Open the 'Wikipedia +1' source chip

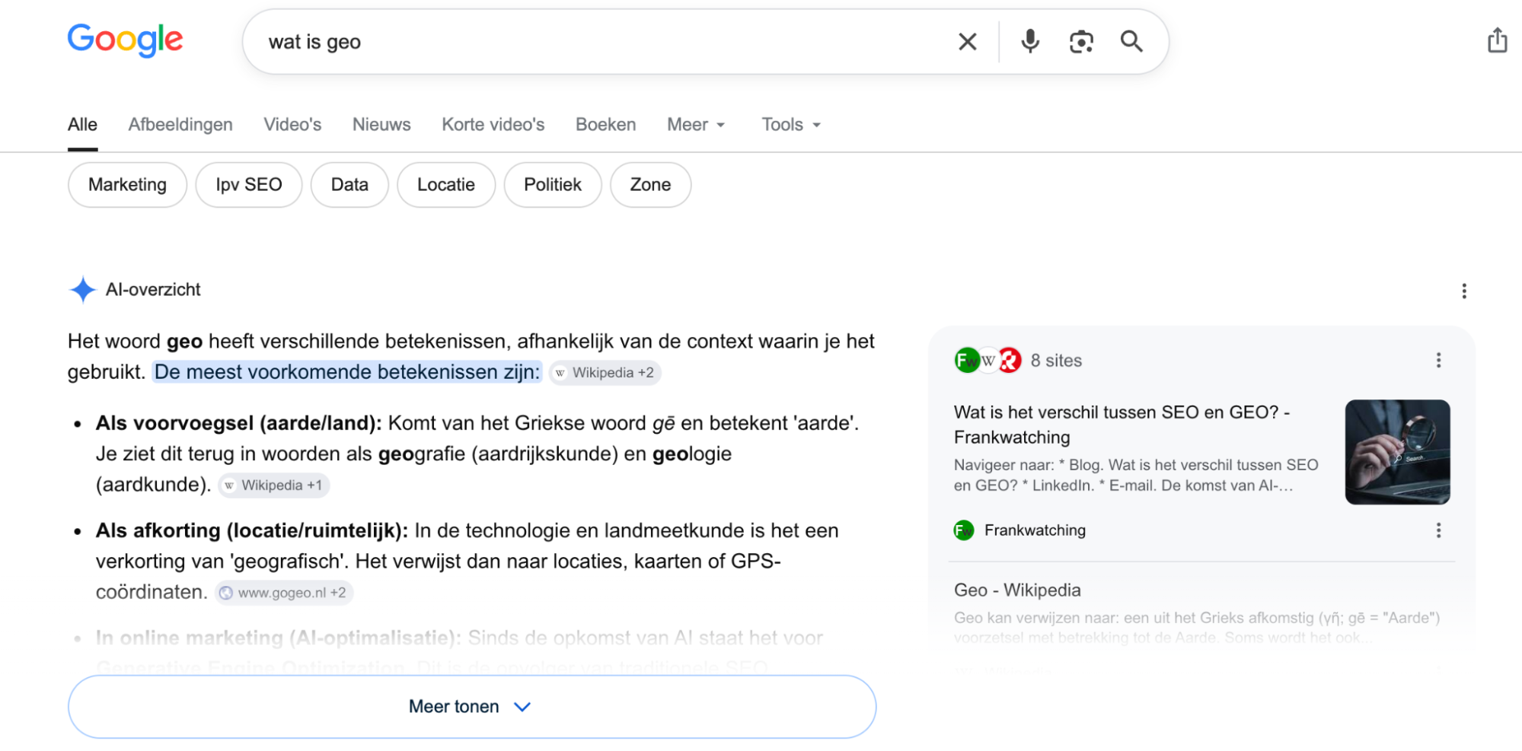coord(274,485)
